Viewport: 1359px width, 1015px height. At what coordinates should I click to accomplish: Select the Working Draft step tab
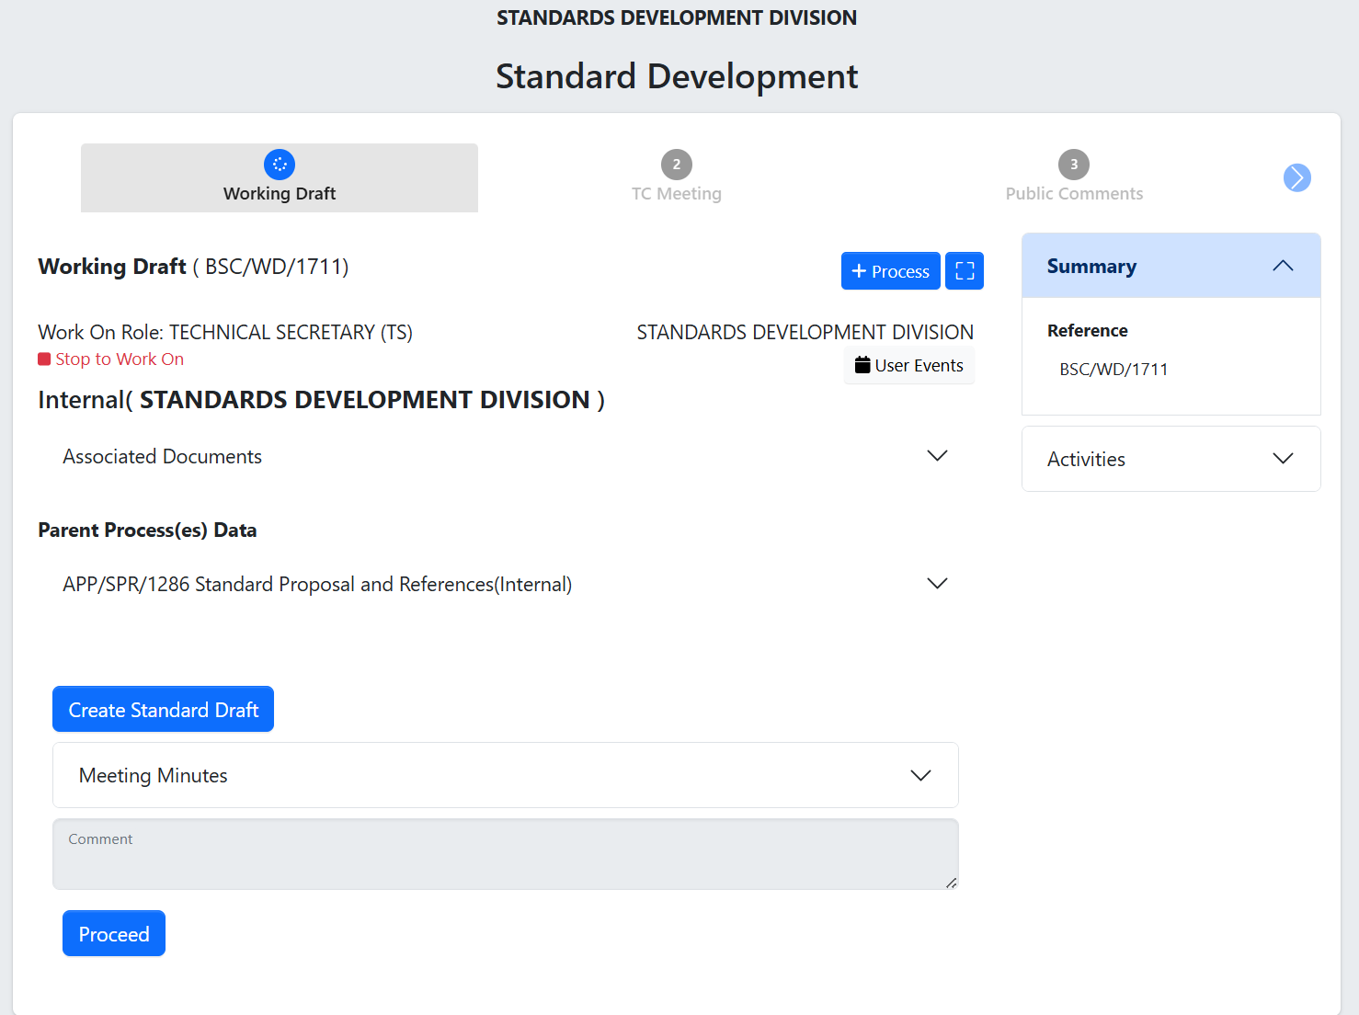tap(280, 193)
